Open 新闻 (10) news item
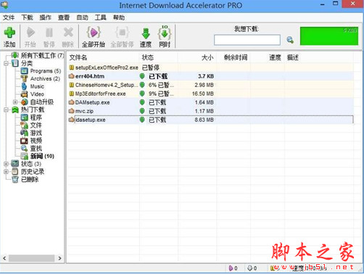The height and width of the screenshot is (275, 364). [x=42, y=156]
